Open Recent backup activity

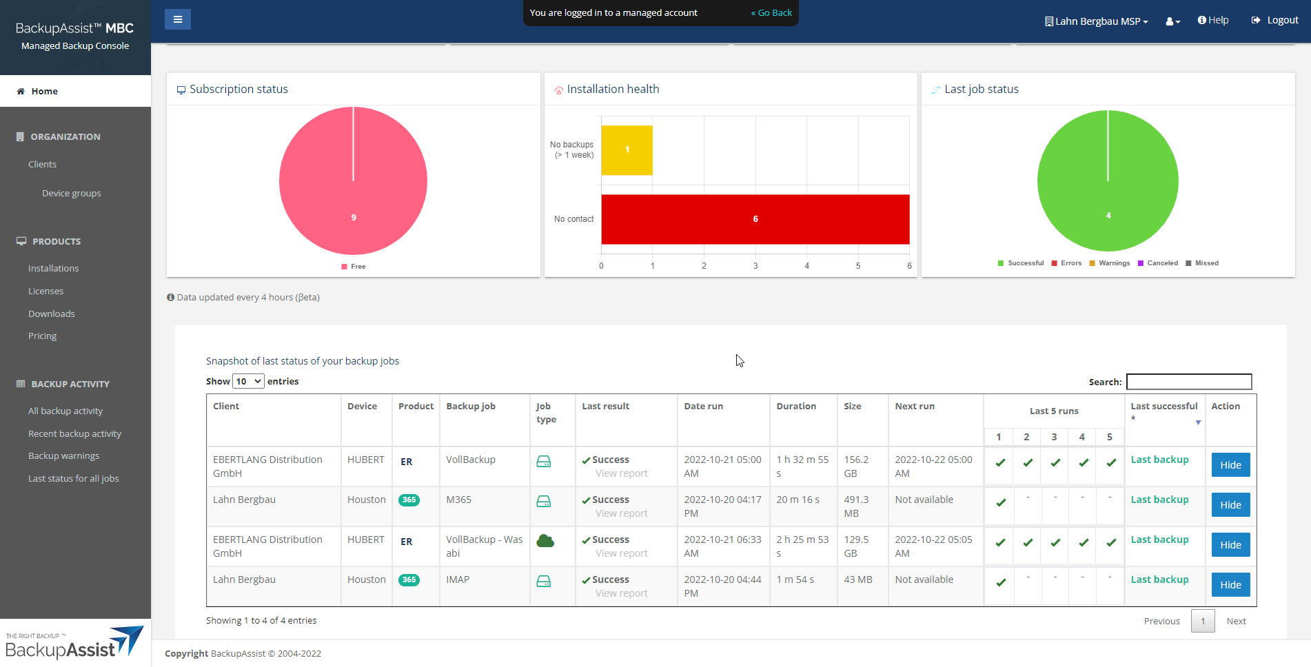(x=74, y=433)
